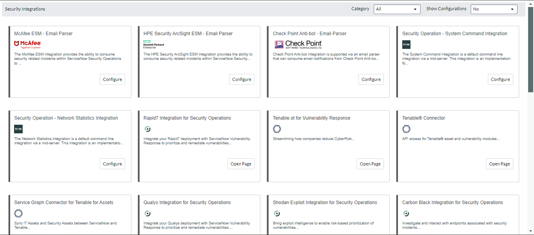Open Page for Rapid7 Integration
This screenshot has width=534, height=235.
[x=241, y=163]
